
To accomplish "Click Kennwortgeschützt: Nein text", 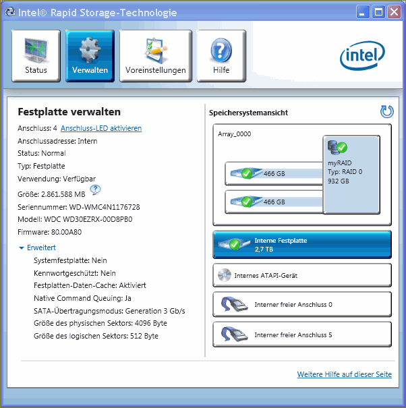I will pos(75,273).
